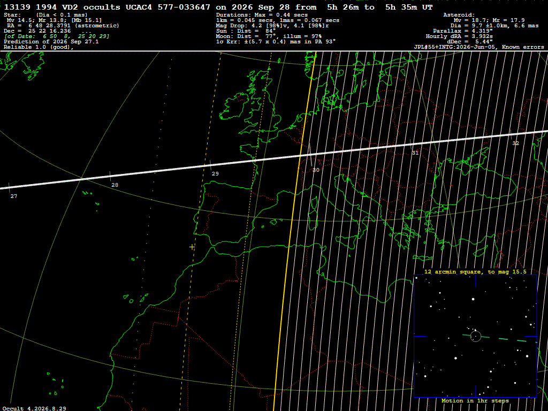The width and height of the screenshot is (548, 411).
Task: Click the star finder chart thumbnail
Action: pyautogui.click(x=475, y=336)
